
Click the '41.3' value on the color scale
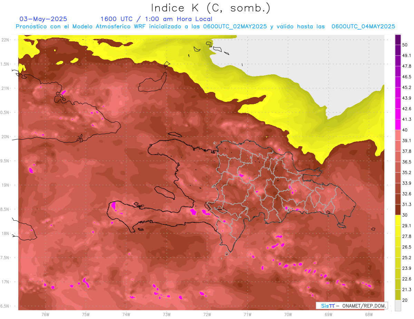[x=407, y=119]
